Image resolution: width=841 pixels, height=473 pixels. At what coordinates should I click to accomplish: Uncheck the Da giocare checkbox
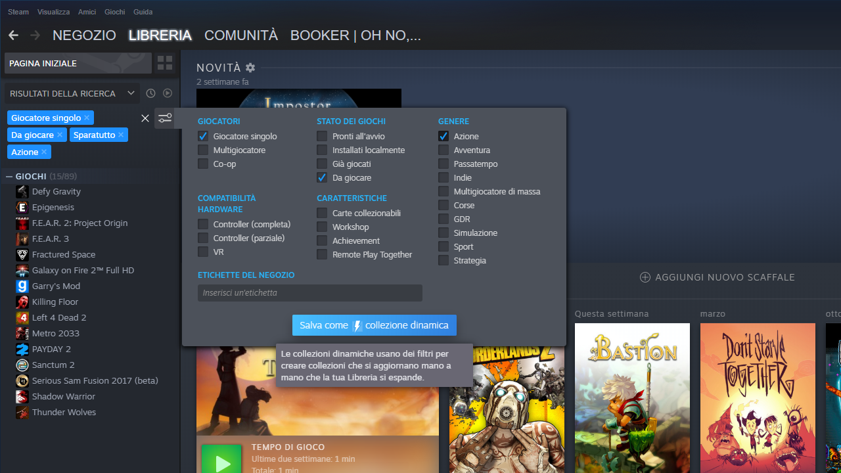click(x=322, y=177)
